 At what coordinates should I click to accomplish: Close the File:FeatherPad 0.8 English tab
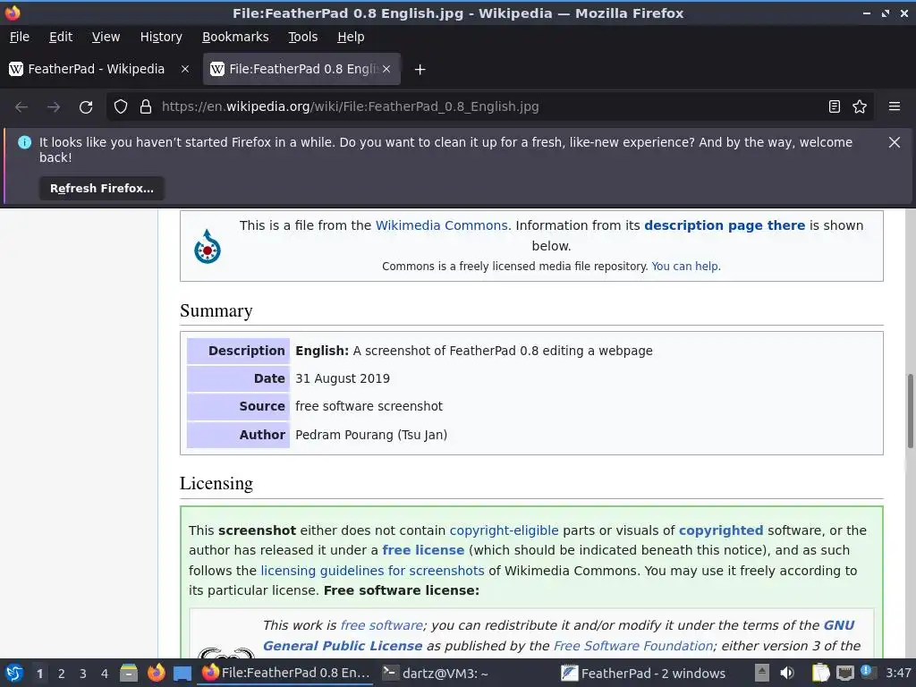pos(386,69)
